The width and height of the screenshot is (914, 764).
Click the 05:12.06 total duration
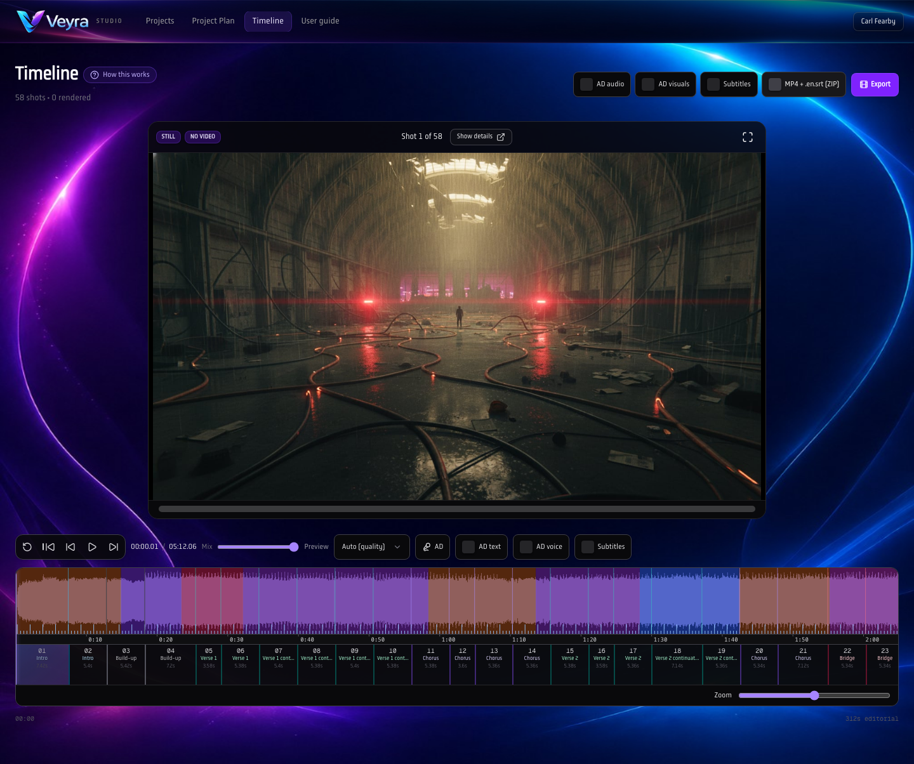(183, 547)
